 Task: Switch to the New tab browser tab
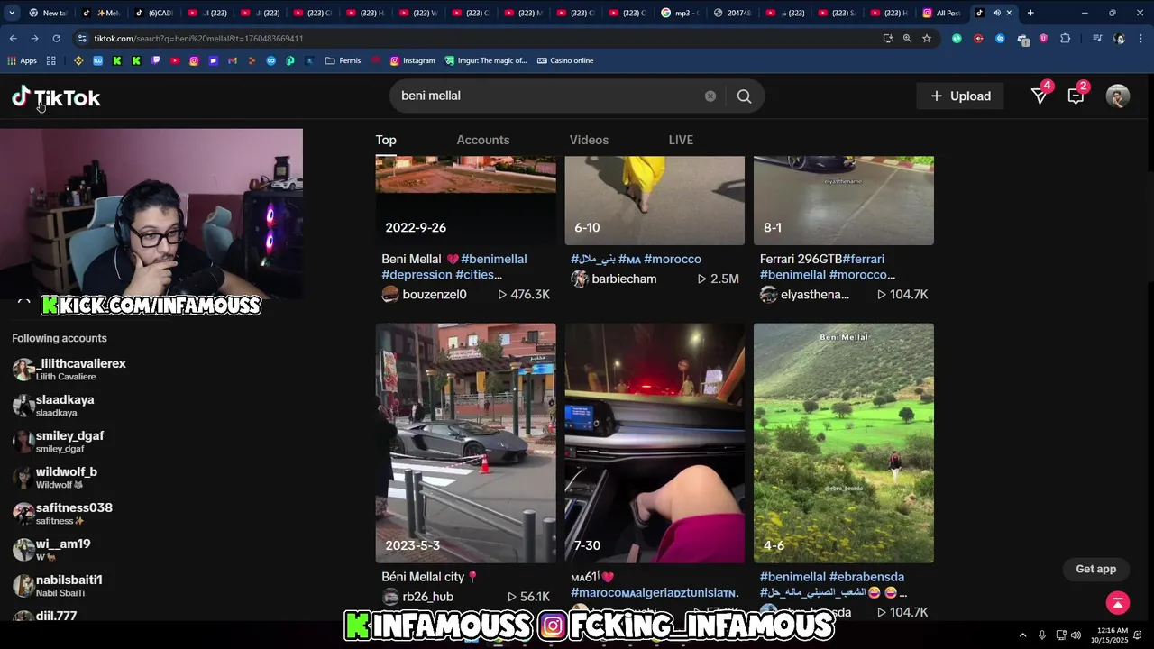tap(47, 13)
